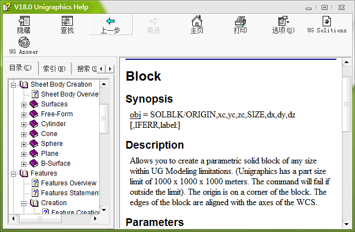
Task: Switch to the 目录(C) contents tab
Action: tap(20, 68)
